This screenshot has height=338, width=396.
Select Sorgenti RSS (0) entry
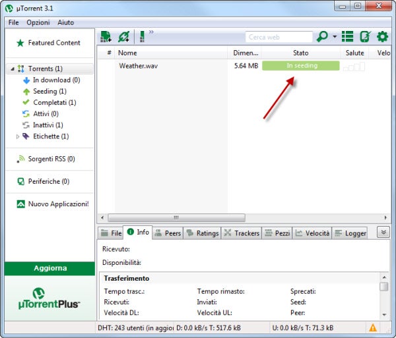coord(51,159)
